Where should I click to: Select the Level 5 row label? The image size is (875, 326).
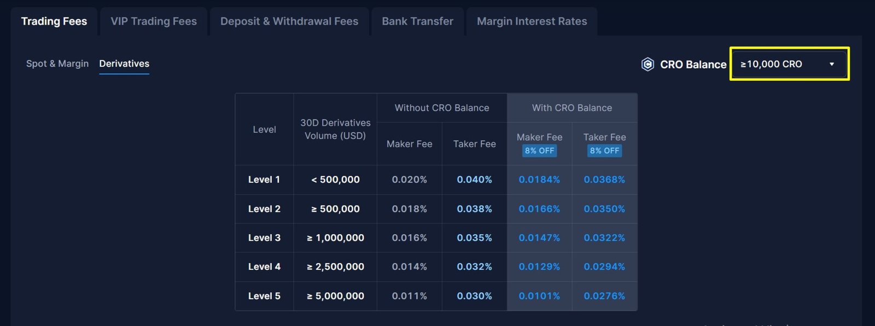tap(264, 296)
